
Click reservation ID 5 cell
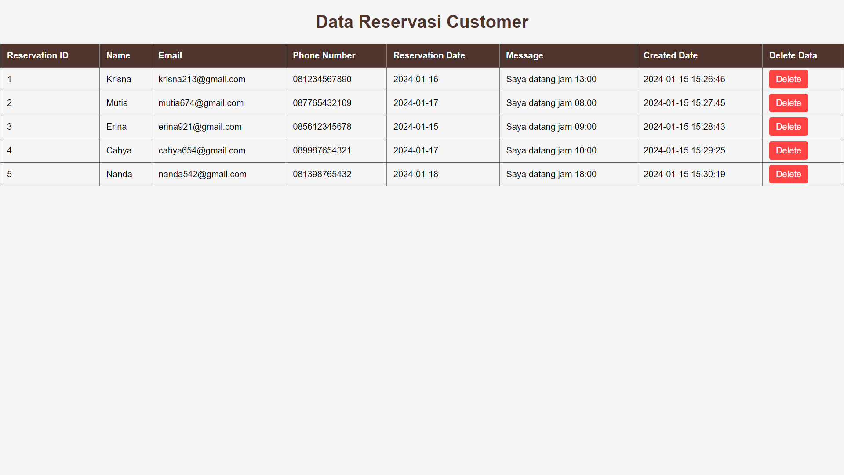click(x=50, y=174)
